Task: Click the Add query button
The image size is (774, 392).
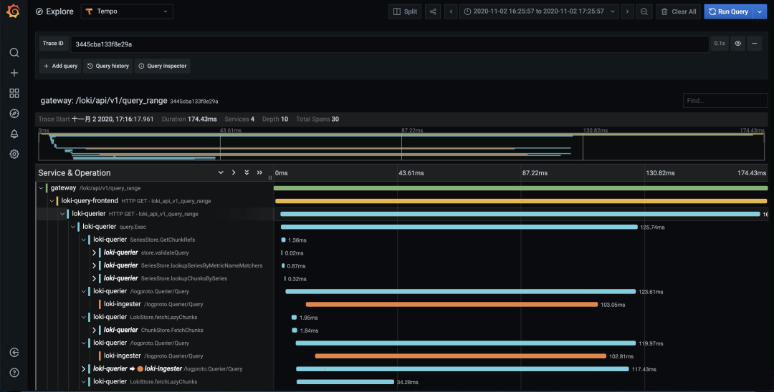Action: click(60, 66)
